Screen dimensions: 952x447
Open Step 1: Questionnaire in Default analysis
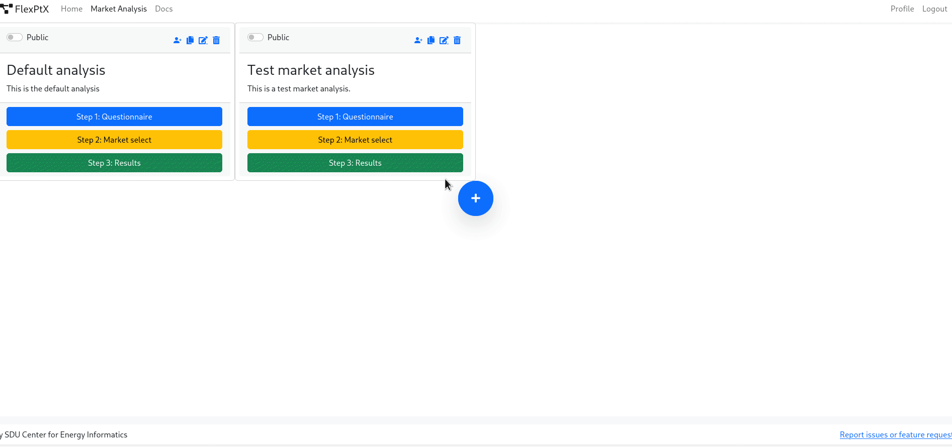coord(114,117)
